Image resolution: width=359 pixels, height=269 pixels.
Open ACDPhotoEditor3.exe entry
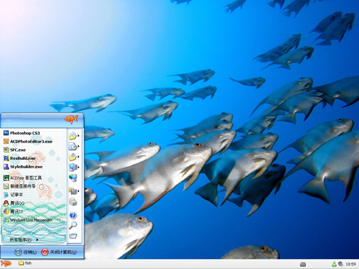coord(28,141)
